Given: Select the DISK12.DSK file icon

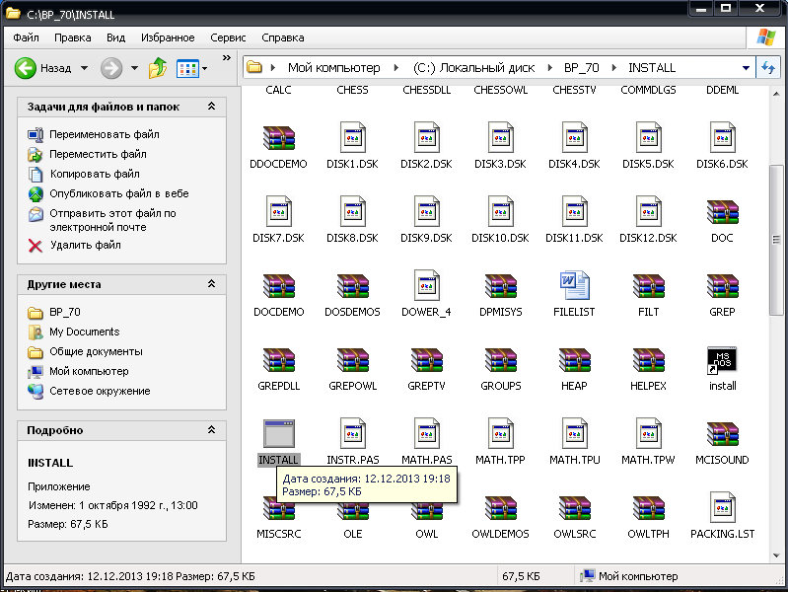Looking at the screenshot, I should [x=648, y=212].
